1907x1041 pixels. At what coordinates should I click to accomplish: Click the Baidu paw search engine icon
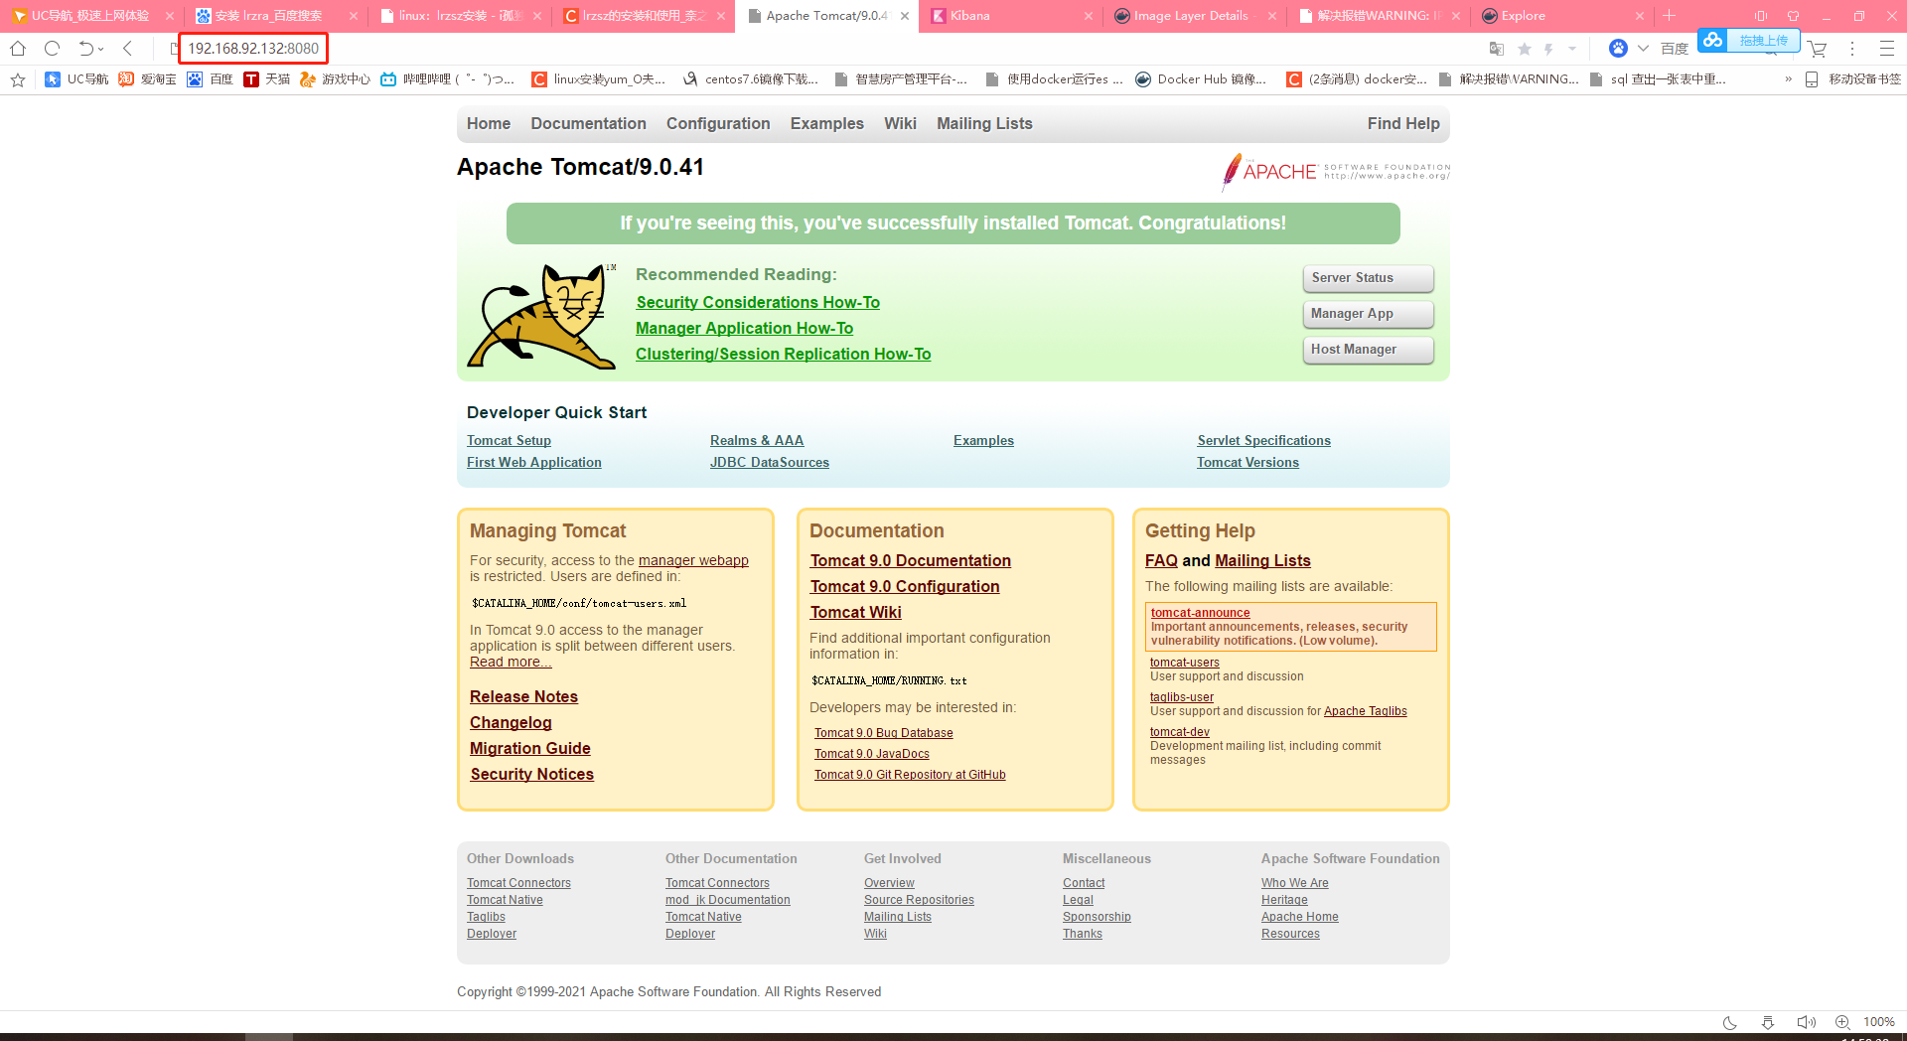tap(1618, 48)
